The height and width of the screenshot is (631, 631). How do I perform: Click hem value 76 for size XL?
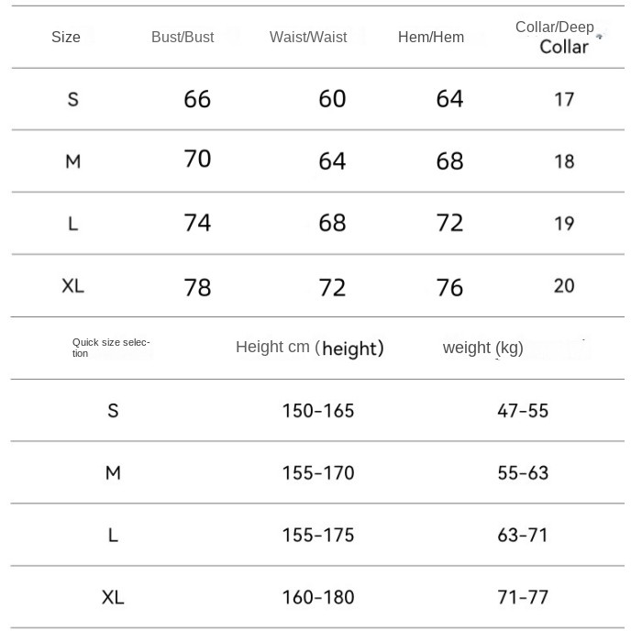(450, 287)
